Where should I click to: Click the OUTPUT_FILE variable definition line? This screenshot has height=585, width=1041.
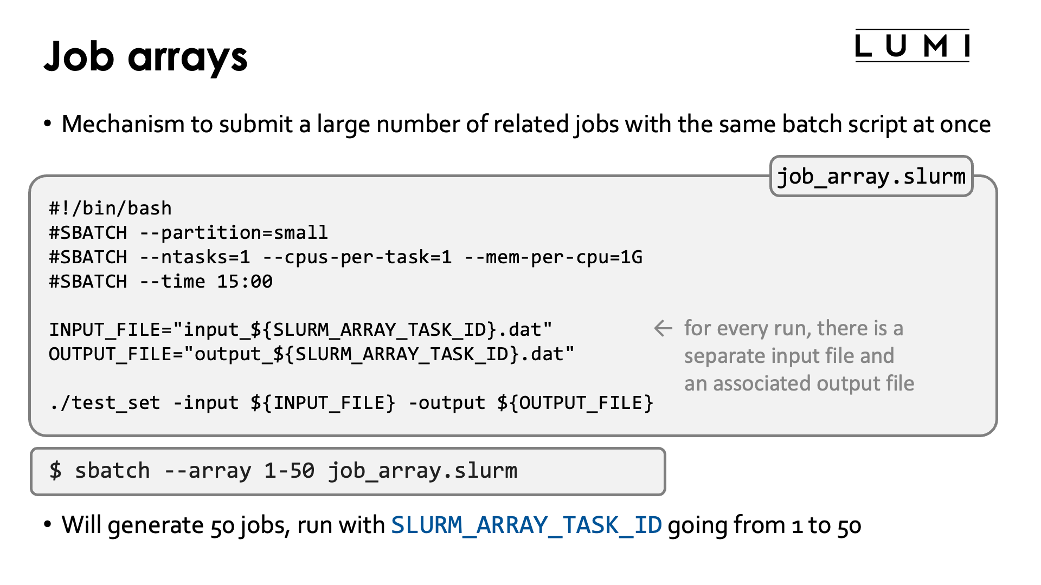coord(311,354)
